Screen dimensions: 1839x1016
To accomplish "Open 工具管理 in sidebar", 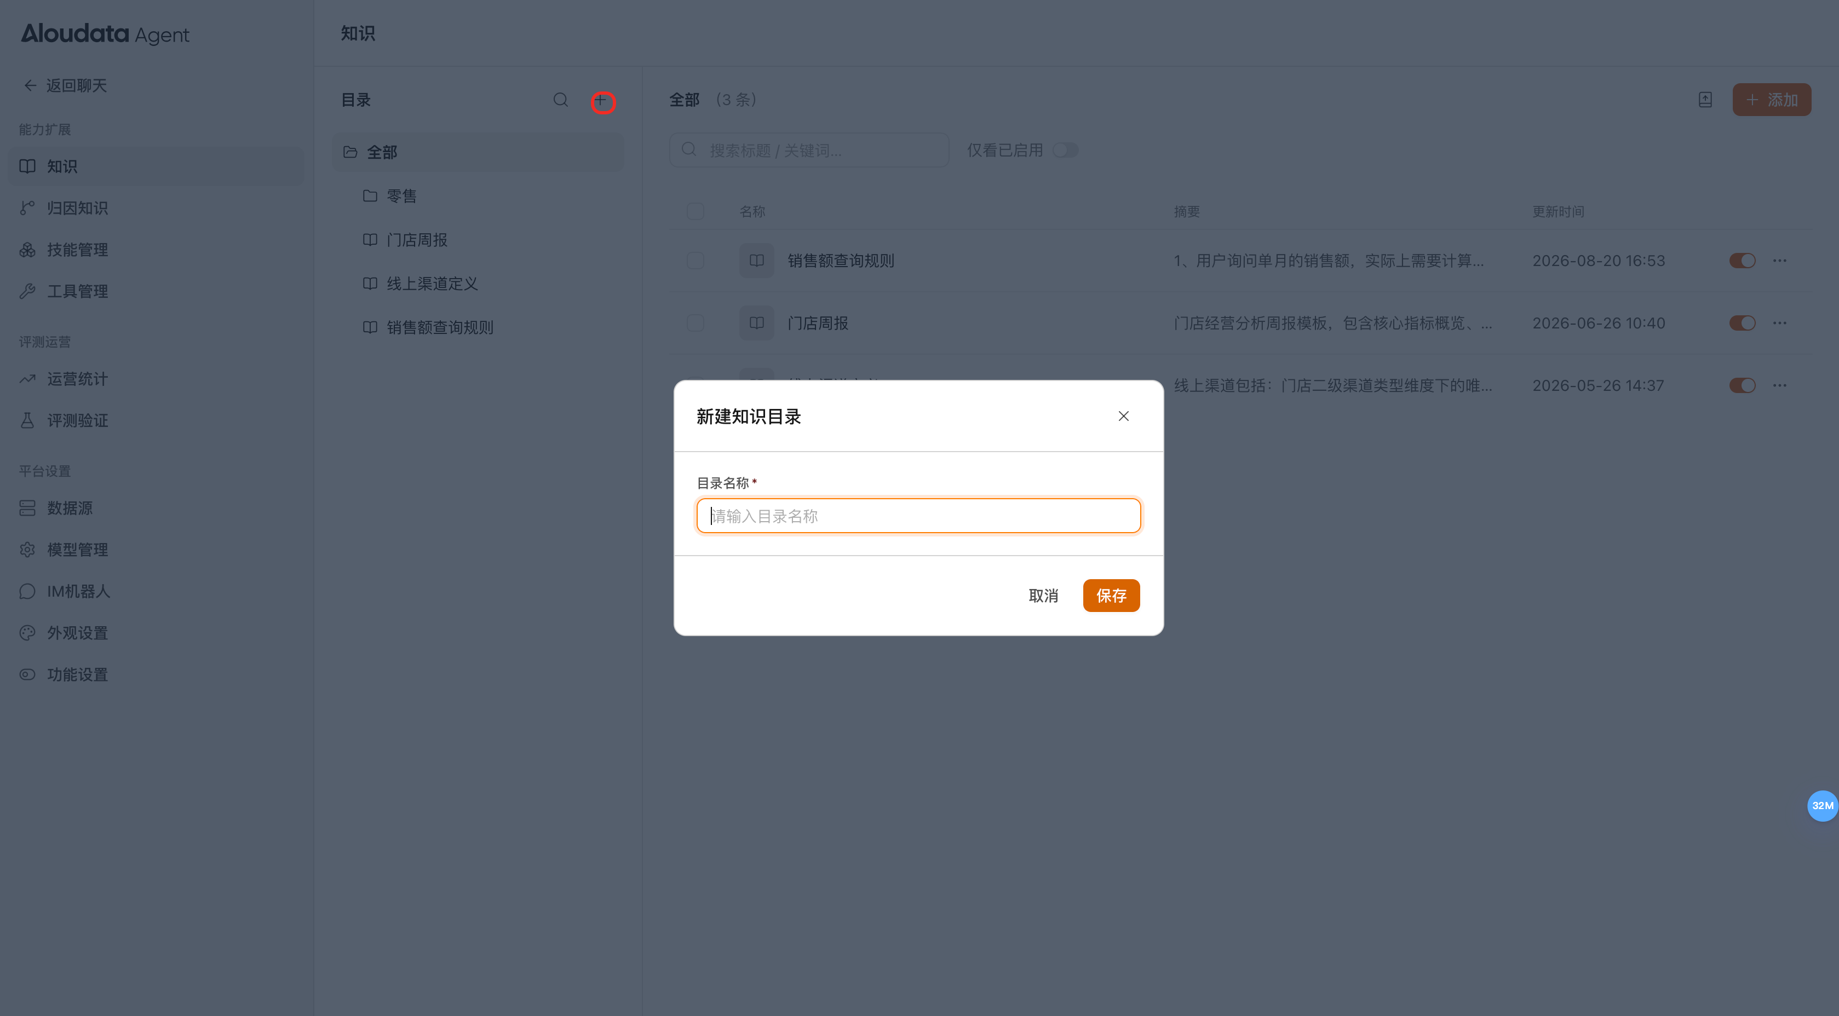I will click(x=156, y=291).
